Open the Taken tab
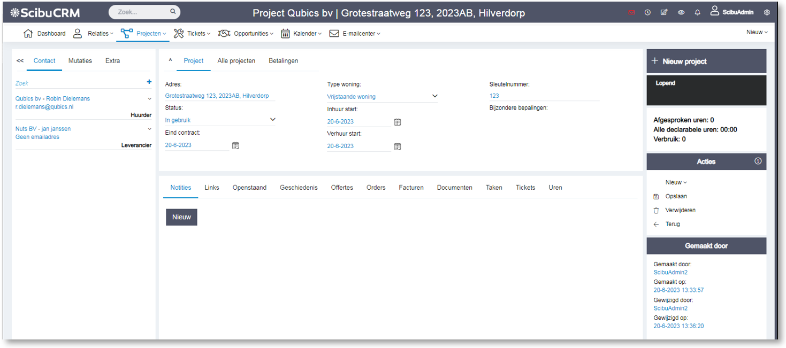786x348 pixels. click(x=494, y=188)
